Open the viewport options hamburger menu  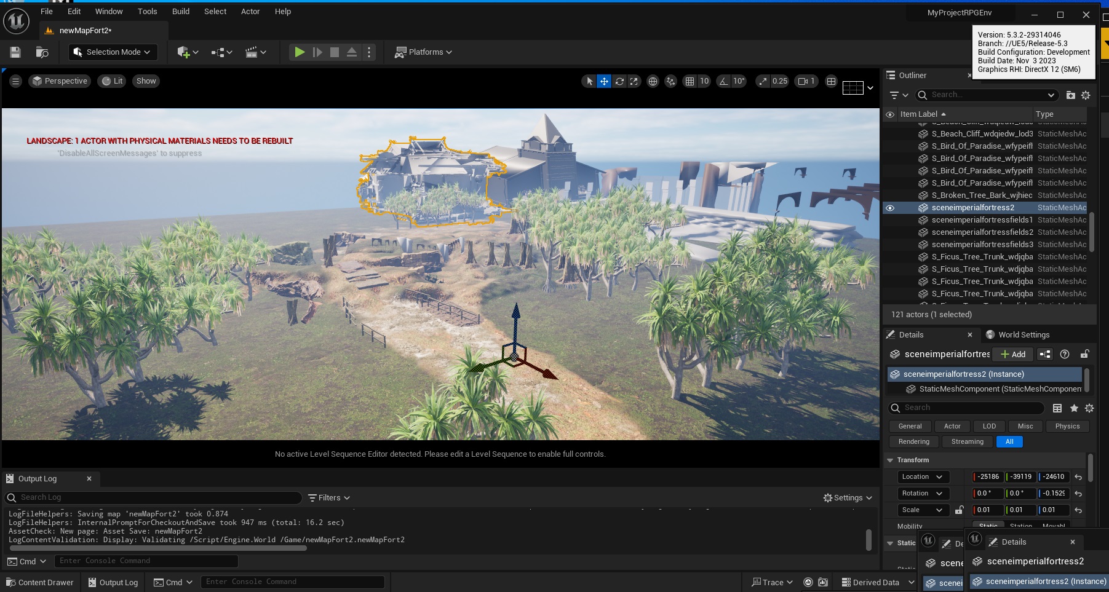point(15,81)
